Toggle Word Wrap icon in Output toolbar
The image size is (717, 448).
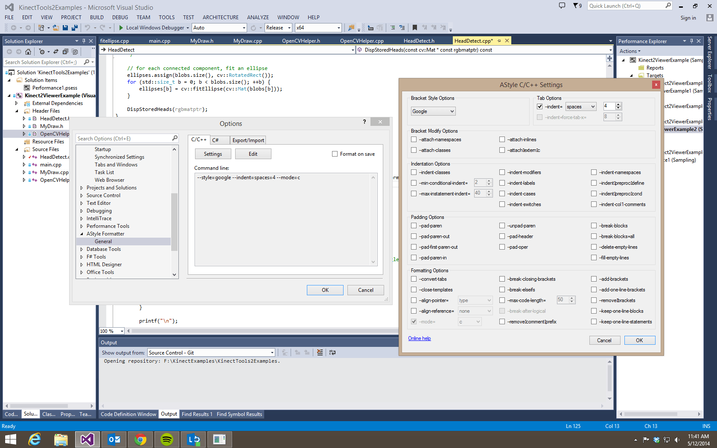coord(332,352)
